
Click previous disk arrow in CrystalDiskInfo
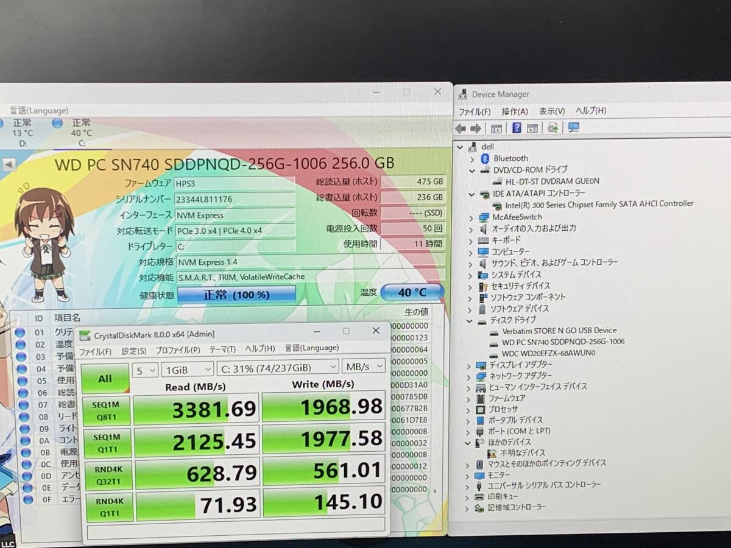point(9,164)
